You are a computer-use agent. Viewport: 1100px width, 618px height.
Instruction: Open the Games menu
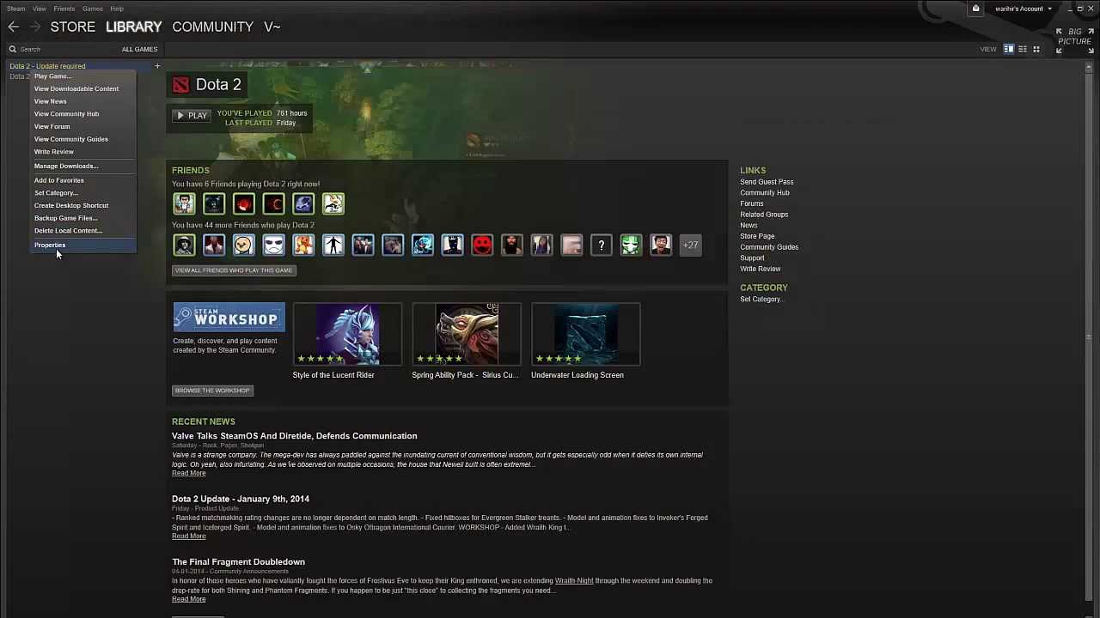click(92, 9)
